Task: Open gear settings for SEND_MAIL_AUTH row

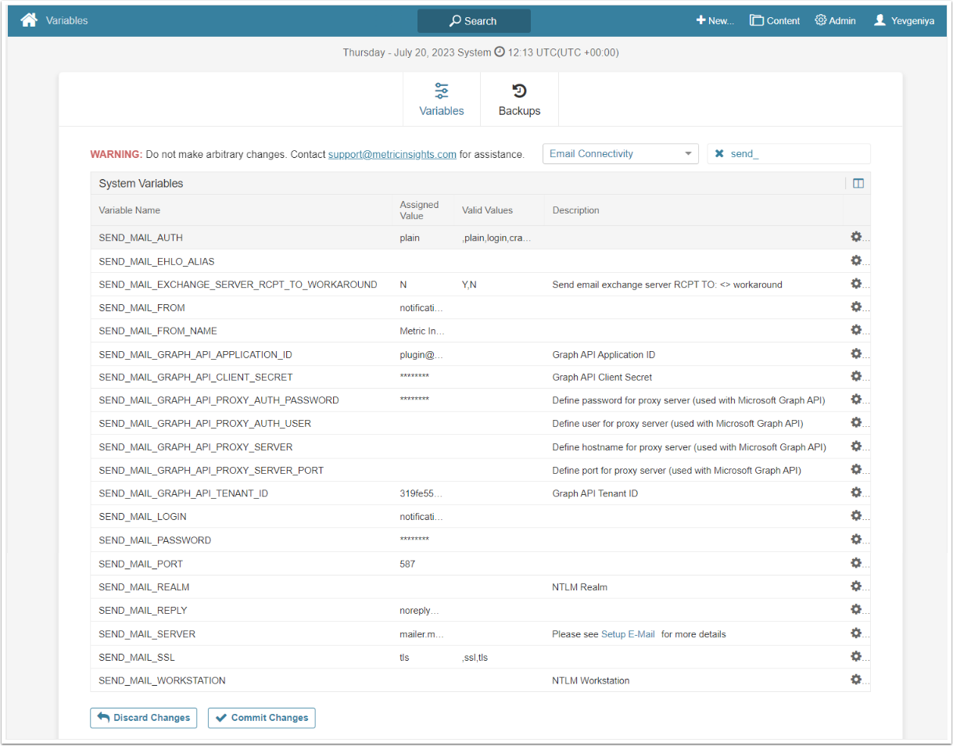Action: point(856,237)
